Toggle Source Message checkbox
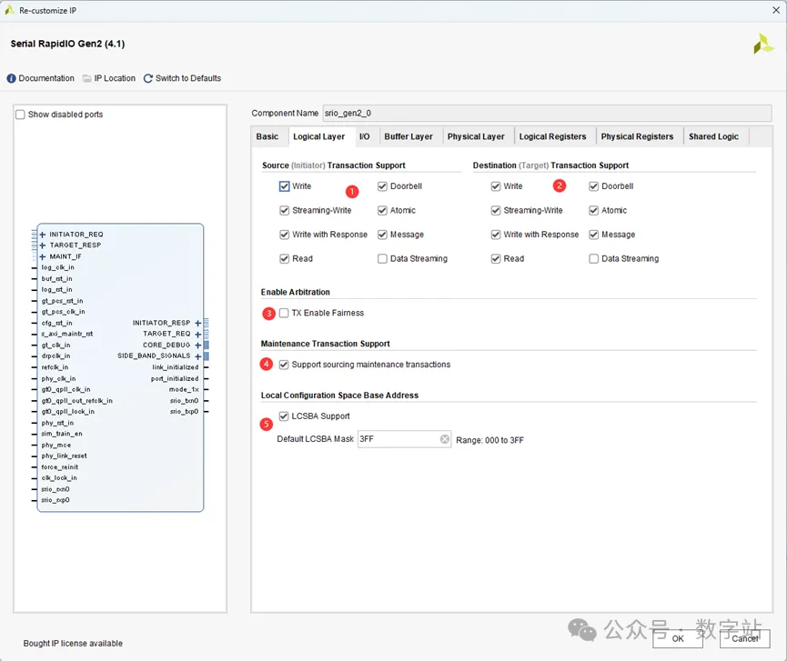 (x=382, y=235)
